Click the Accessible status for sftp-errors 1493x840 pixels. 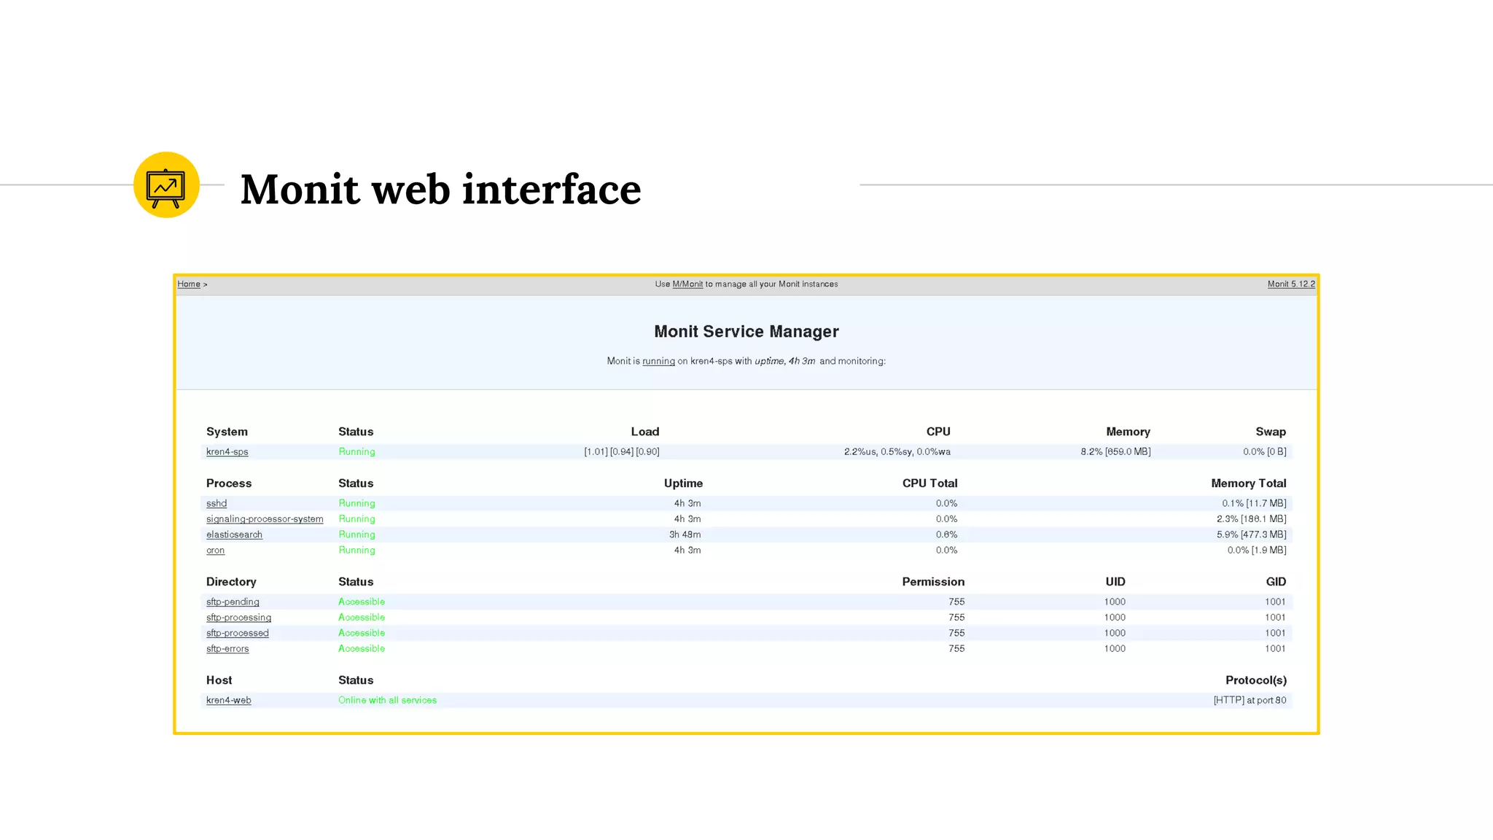tap(362, 649)
